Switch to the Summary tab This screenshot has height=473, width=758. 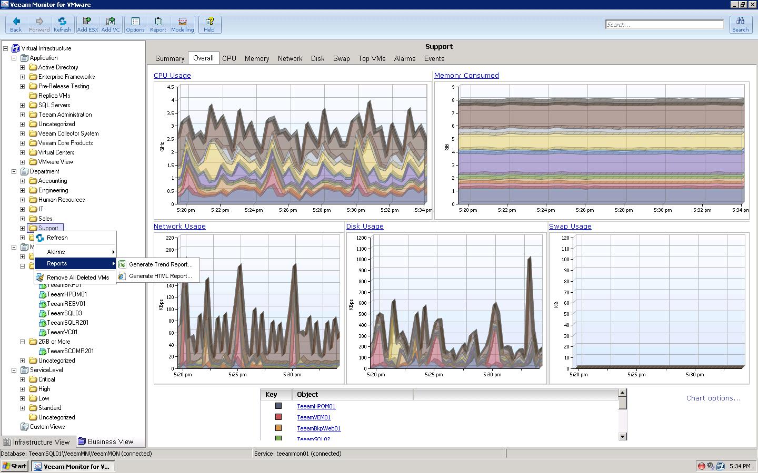(169, 58)
